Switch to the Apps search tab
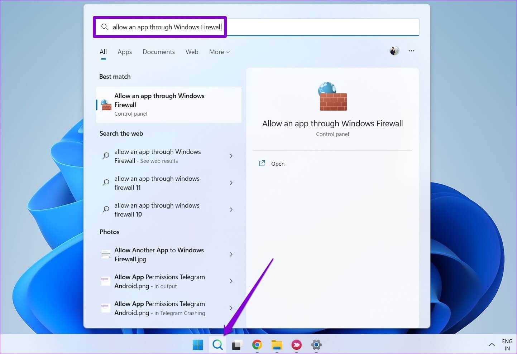The image size is (517, 354). 125,52
